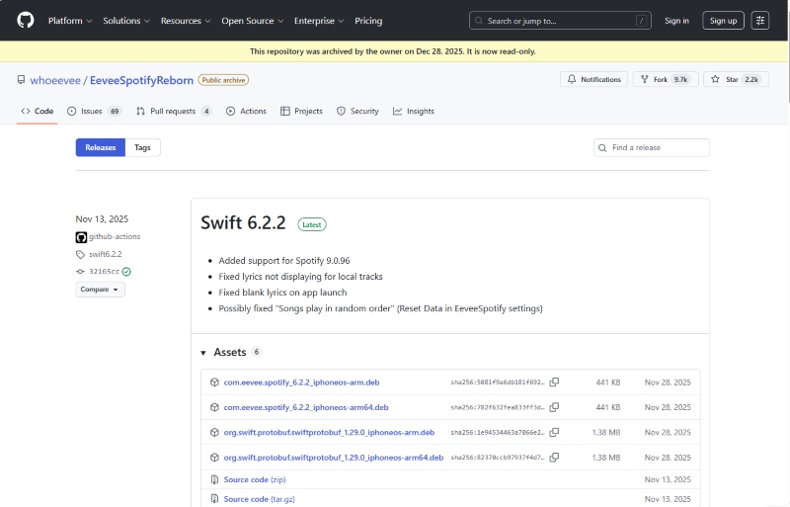Viewport: 790px width, 507px height.
Task: Expand the Compare dropdown
Action: [x=100, y=290]
